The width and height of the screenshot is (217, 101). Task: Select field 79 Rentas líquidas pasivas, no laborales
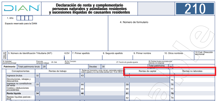[x=195, y=98]
